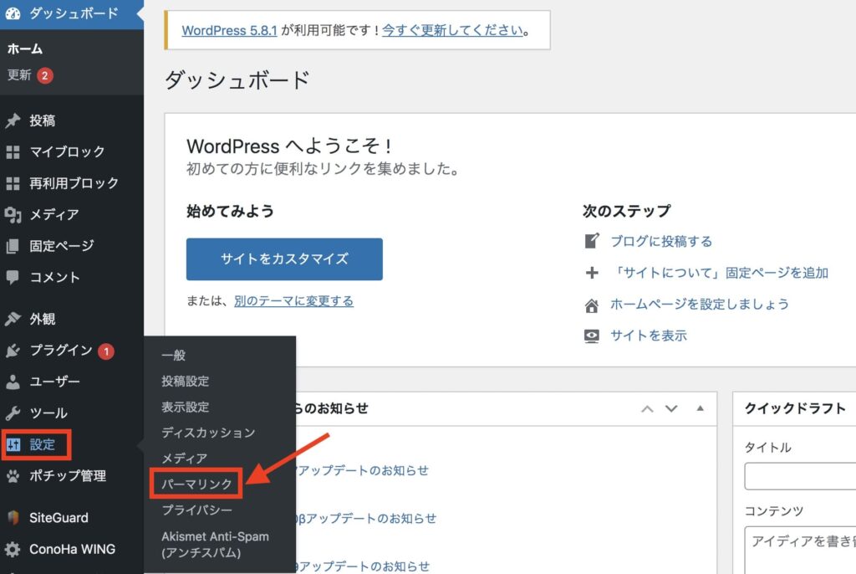Viewport: 856px width, 574px height.
Task: Click the paw icon beside ポチップ管理
Action: 13,476
